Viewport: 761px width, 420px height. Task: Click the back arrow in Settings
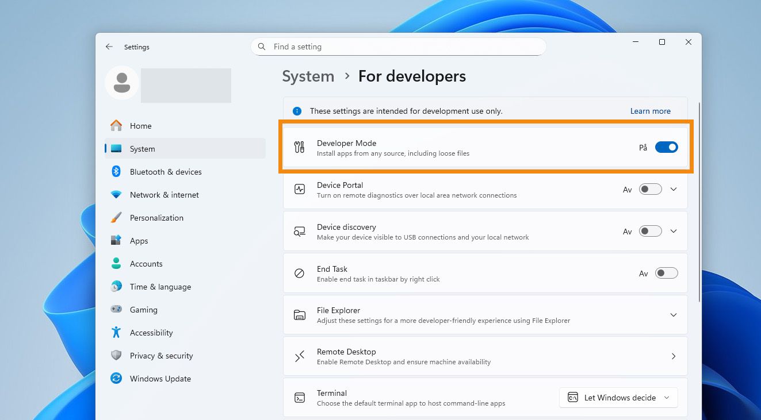click(x=109, y=47)
